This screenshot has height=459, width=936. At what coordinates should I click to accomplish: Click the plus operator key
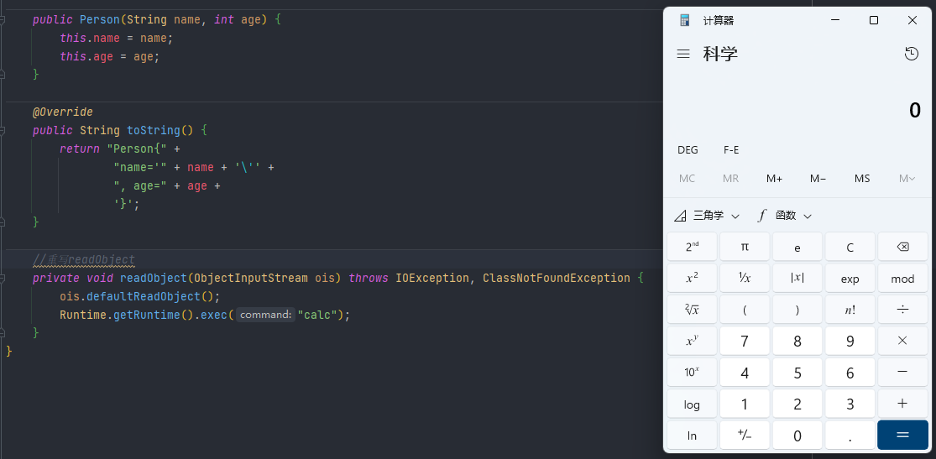point(902,404)
